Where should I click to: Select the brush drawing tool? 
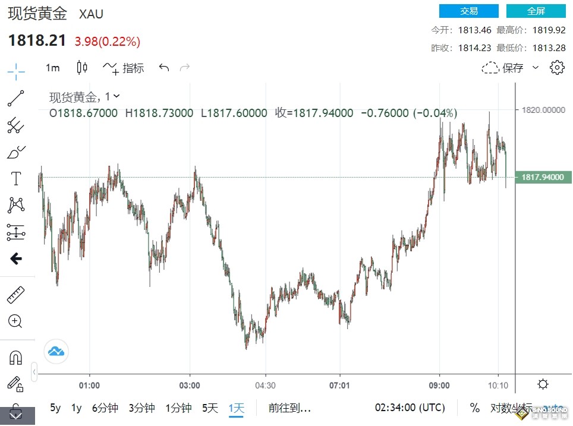pyautogui.click(x=16, y=152)
